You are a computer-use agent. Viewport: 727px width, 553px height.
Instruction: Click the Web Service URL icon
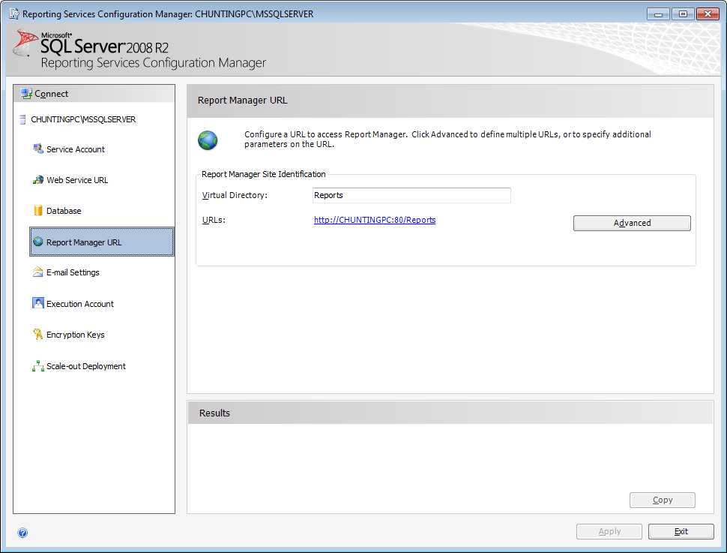coord(38,179)
